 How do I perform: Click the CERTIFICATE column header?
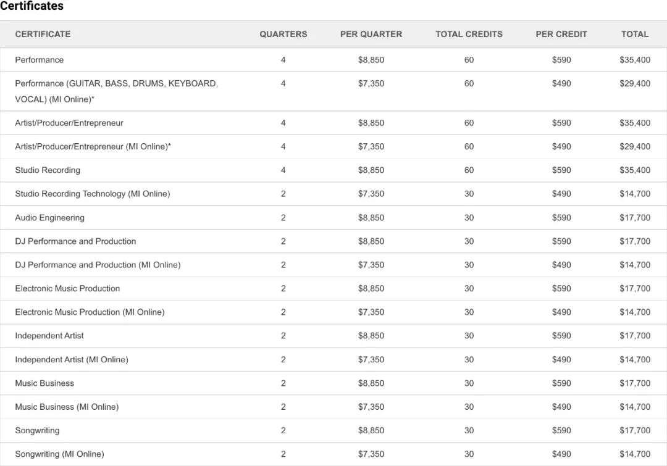coord(43,34)
